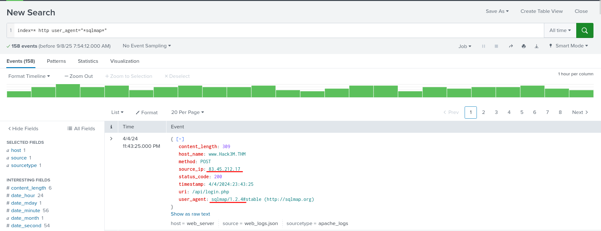Run the search with the magnifier button
This screenshot has height=231, width=601.
(x=584, y=30)
